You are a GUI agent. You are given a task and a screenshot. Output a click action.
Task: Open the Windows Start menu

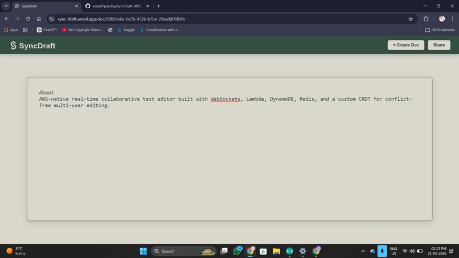[x=143, y=251]
